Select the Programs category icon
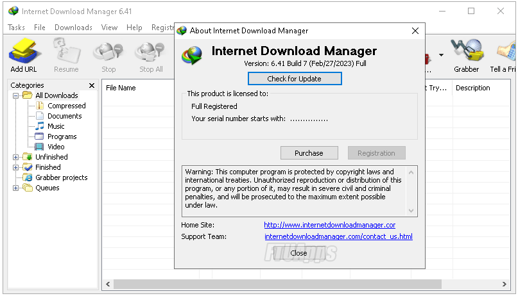This screenshot has height=296, width=518. [x=39, y=136]
